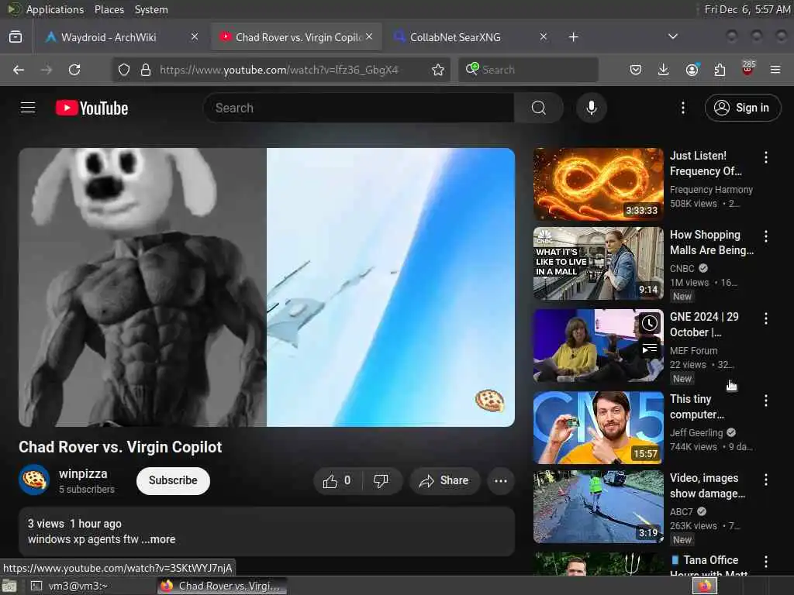
Task: Open Frequency Harmony channel link
Action: point(711,190)
